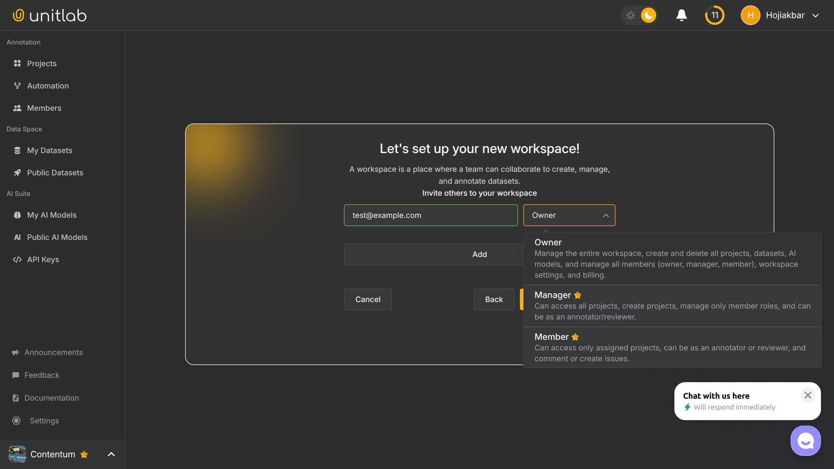Expand the Hojiakbar account menu

[815, 15]
